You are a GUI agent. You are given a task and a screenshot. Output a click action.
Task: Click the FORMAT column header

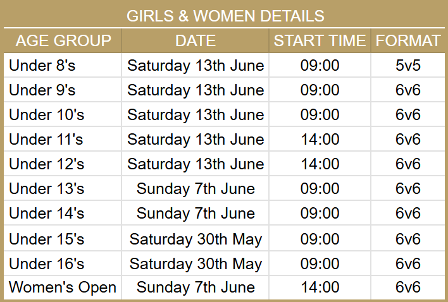pyautogui.click(x=408, y=41)
